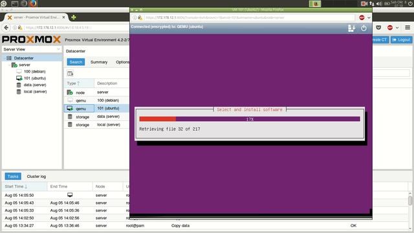The width and height of the screenshot is (414, 233).
Task: Select 101 (ubuntu) in the tree
Action: [35, 78]
